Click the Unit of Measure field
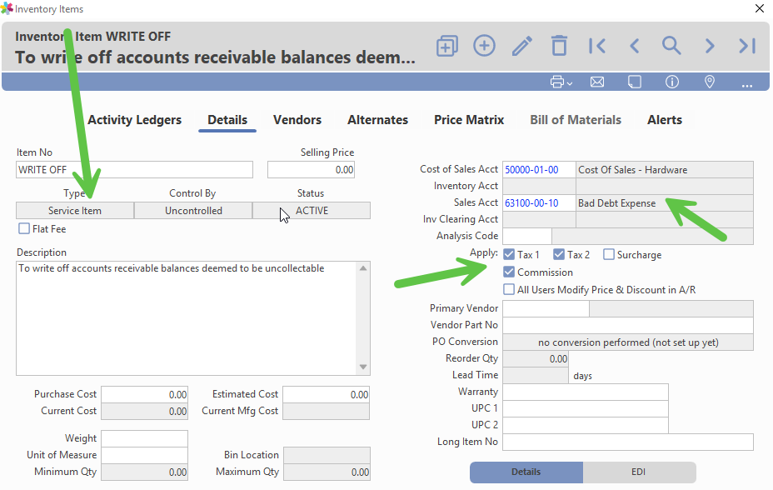 click(144, 455)
